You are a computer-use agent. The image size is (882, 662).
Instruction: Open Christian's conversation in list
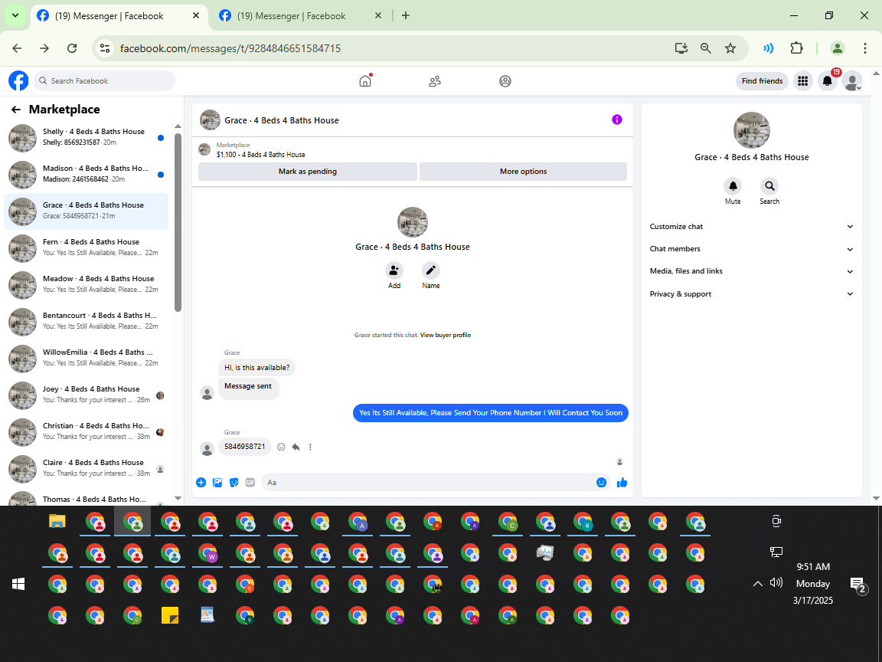pyautogui.click(x=87, y=432)
